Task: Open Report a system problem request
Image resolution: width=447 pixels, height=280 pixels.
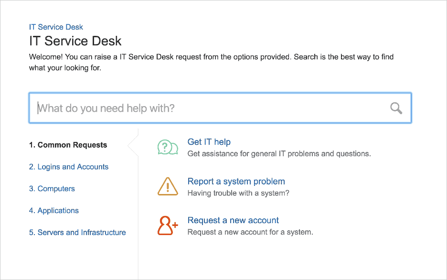Action: tap(236, 182)
